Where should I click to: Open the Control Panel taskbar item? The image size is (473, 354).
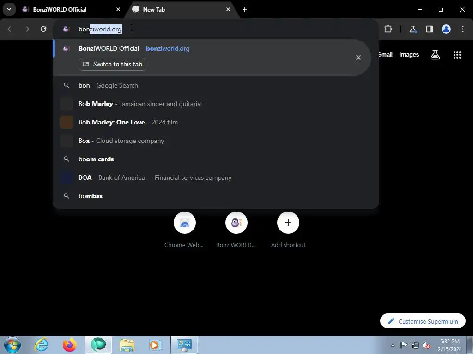tap(184, 345)
